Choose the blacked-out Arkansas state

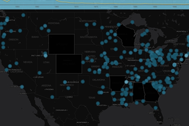pos(117,83)
